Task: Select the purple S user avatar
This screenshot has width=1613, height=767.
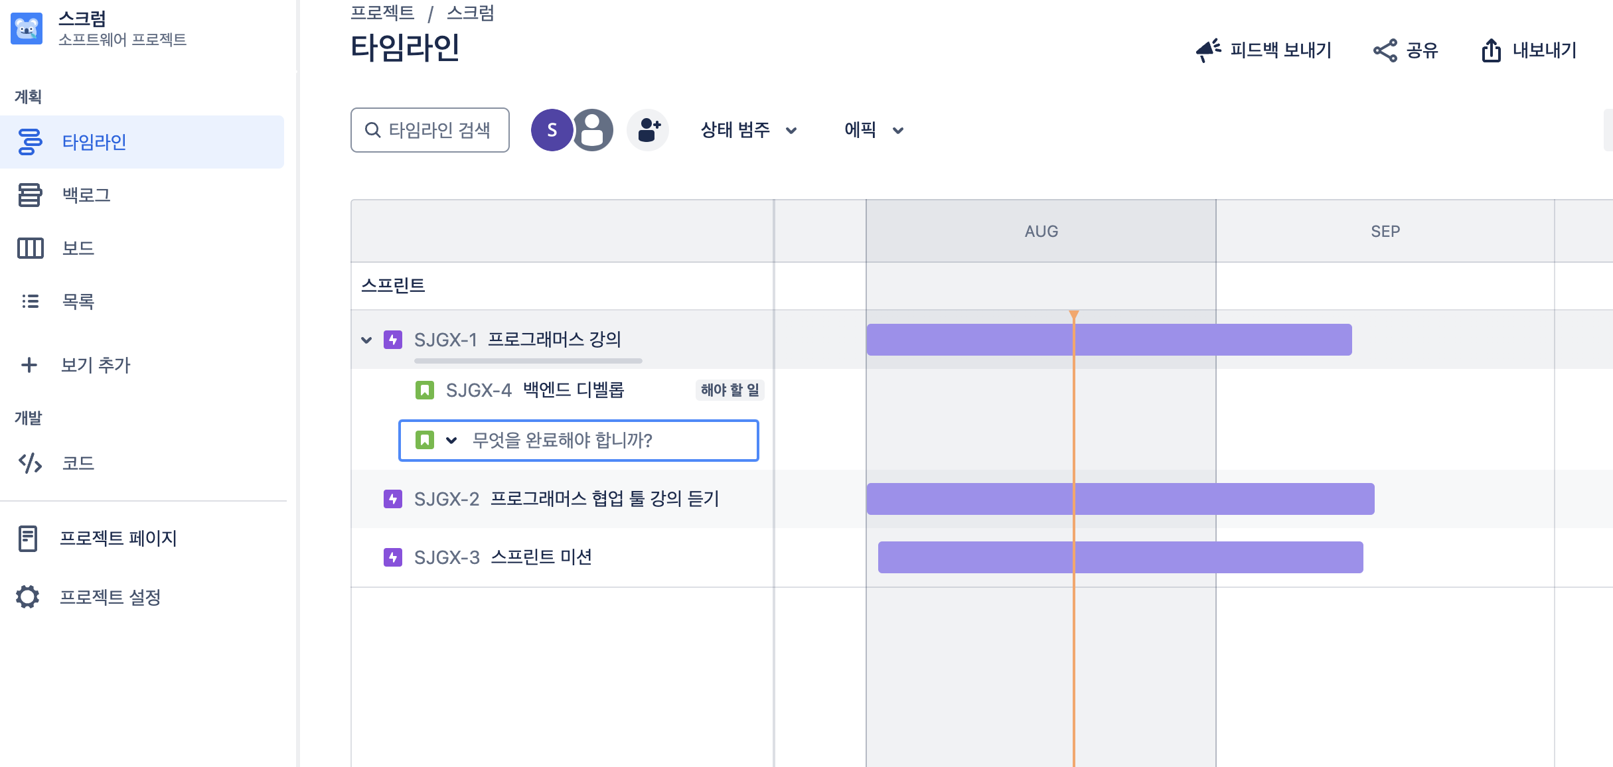Action: [x=552, y=130]
